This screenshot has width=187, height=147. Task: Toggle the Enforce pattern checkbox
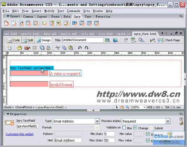coord(148,141)
